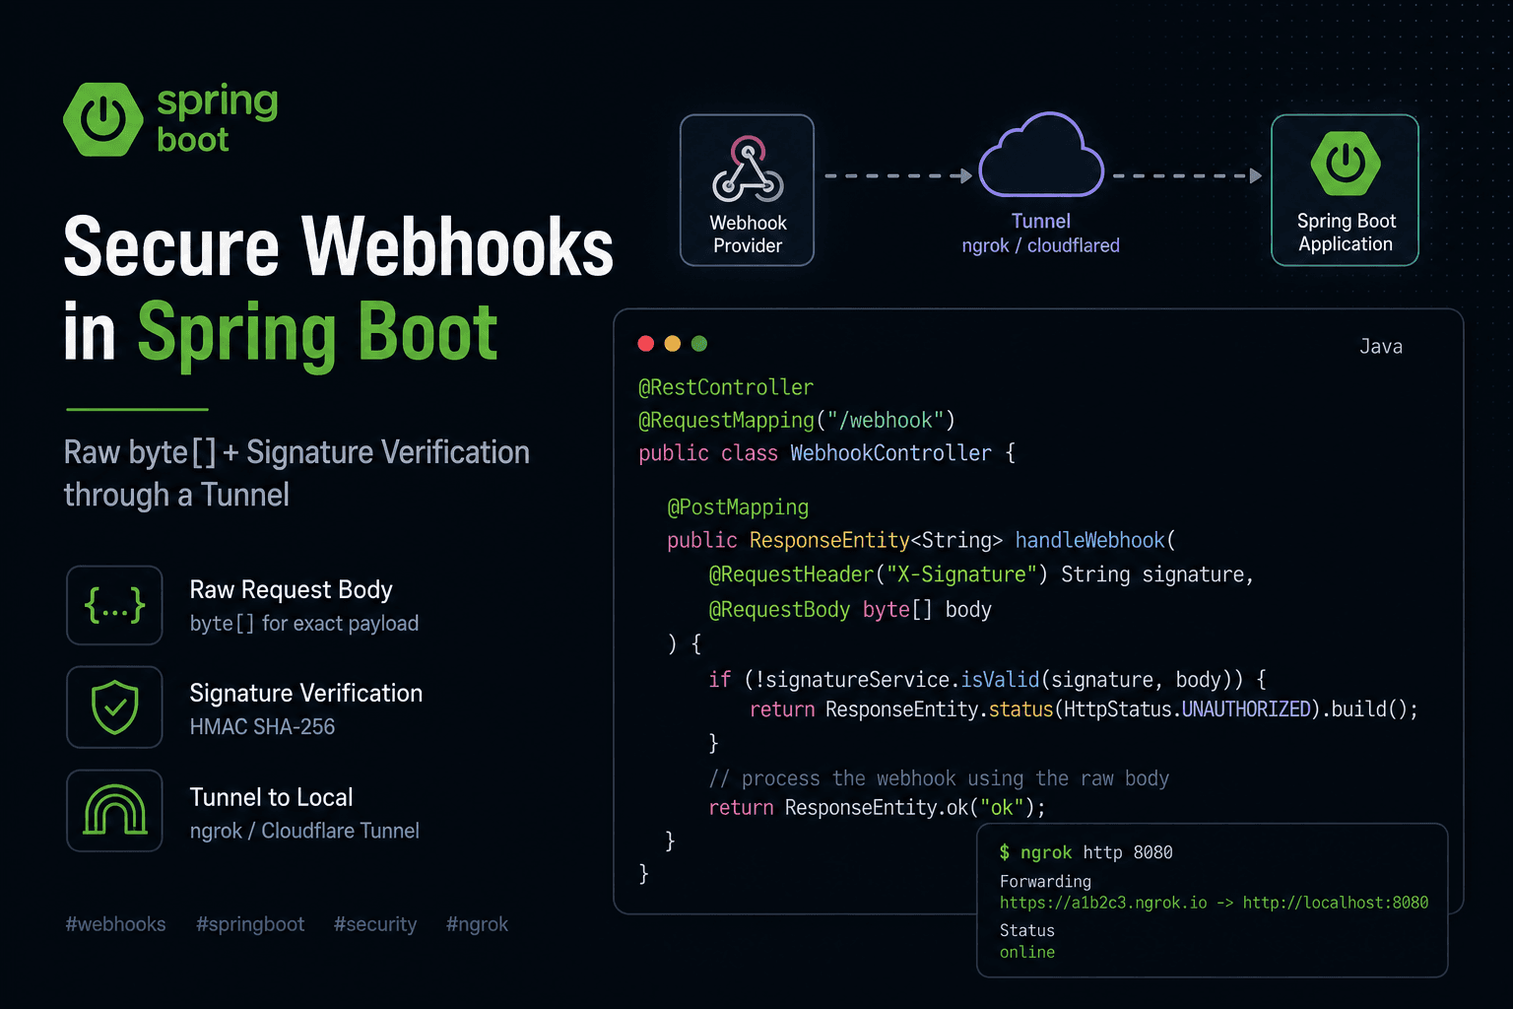Click 'ngrok / Cloudflare Tunnel' text

(304, 831)
